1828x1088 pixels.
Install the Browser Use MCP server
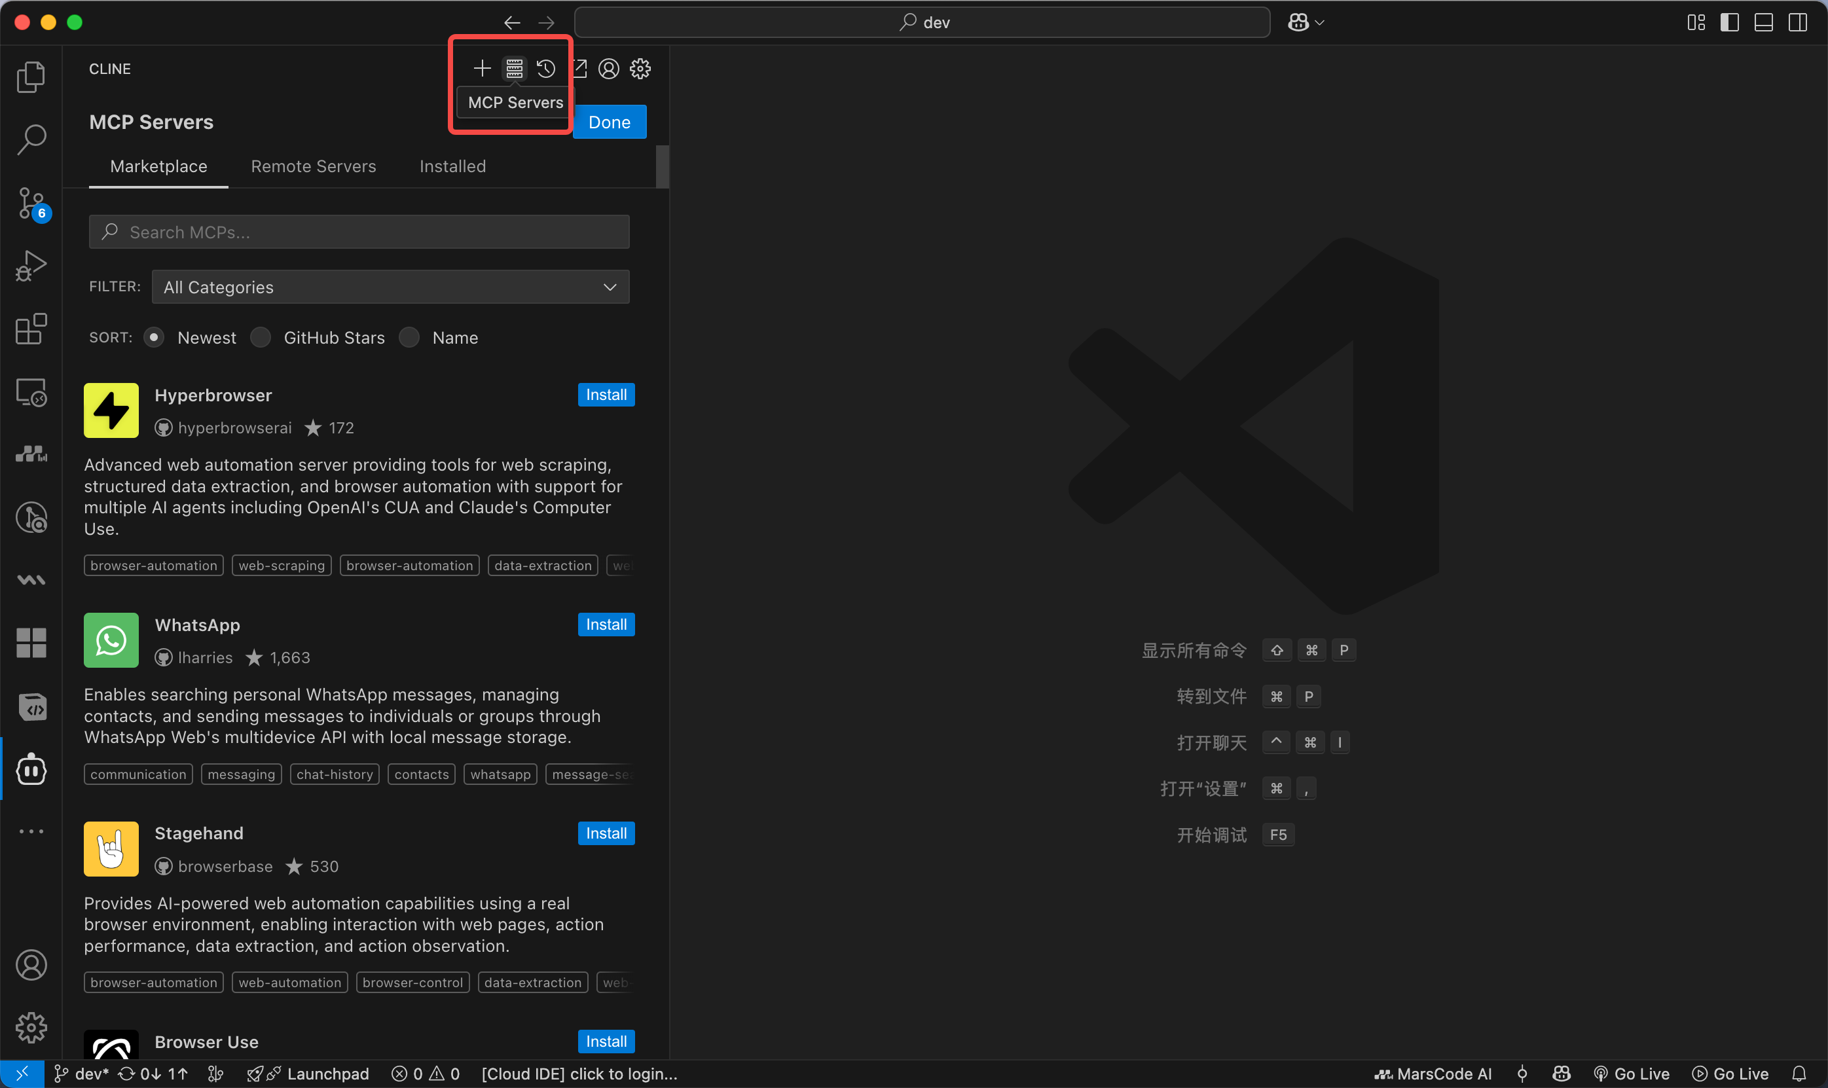pos(606,1041)
